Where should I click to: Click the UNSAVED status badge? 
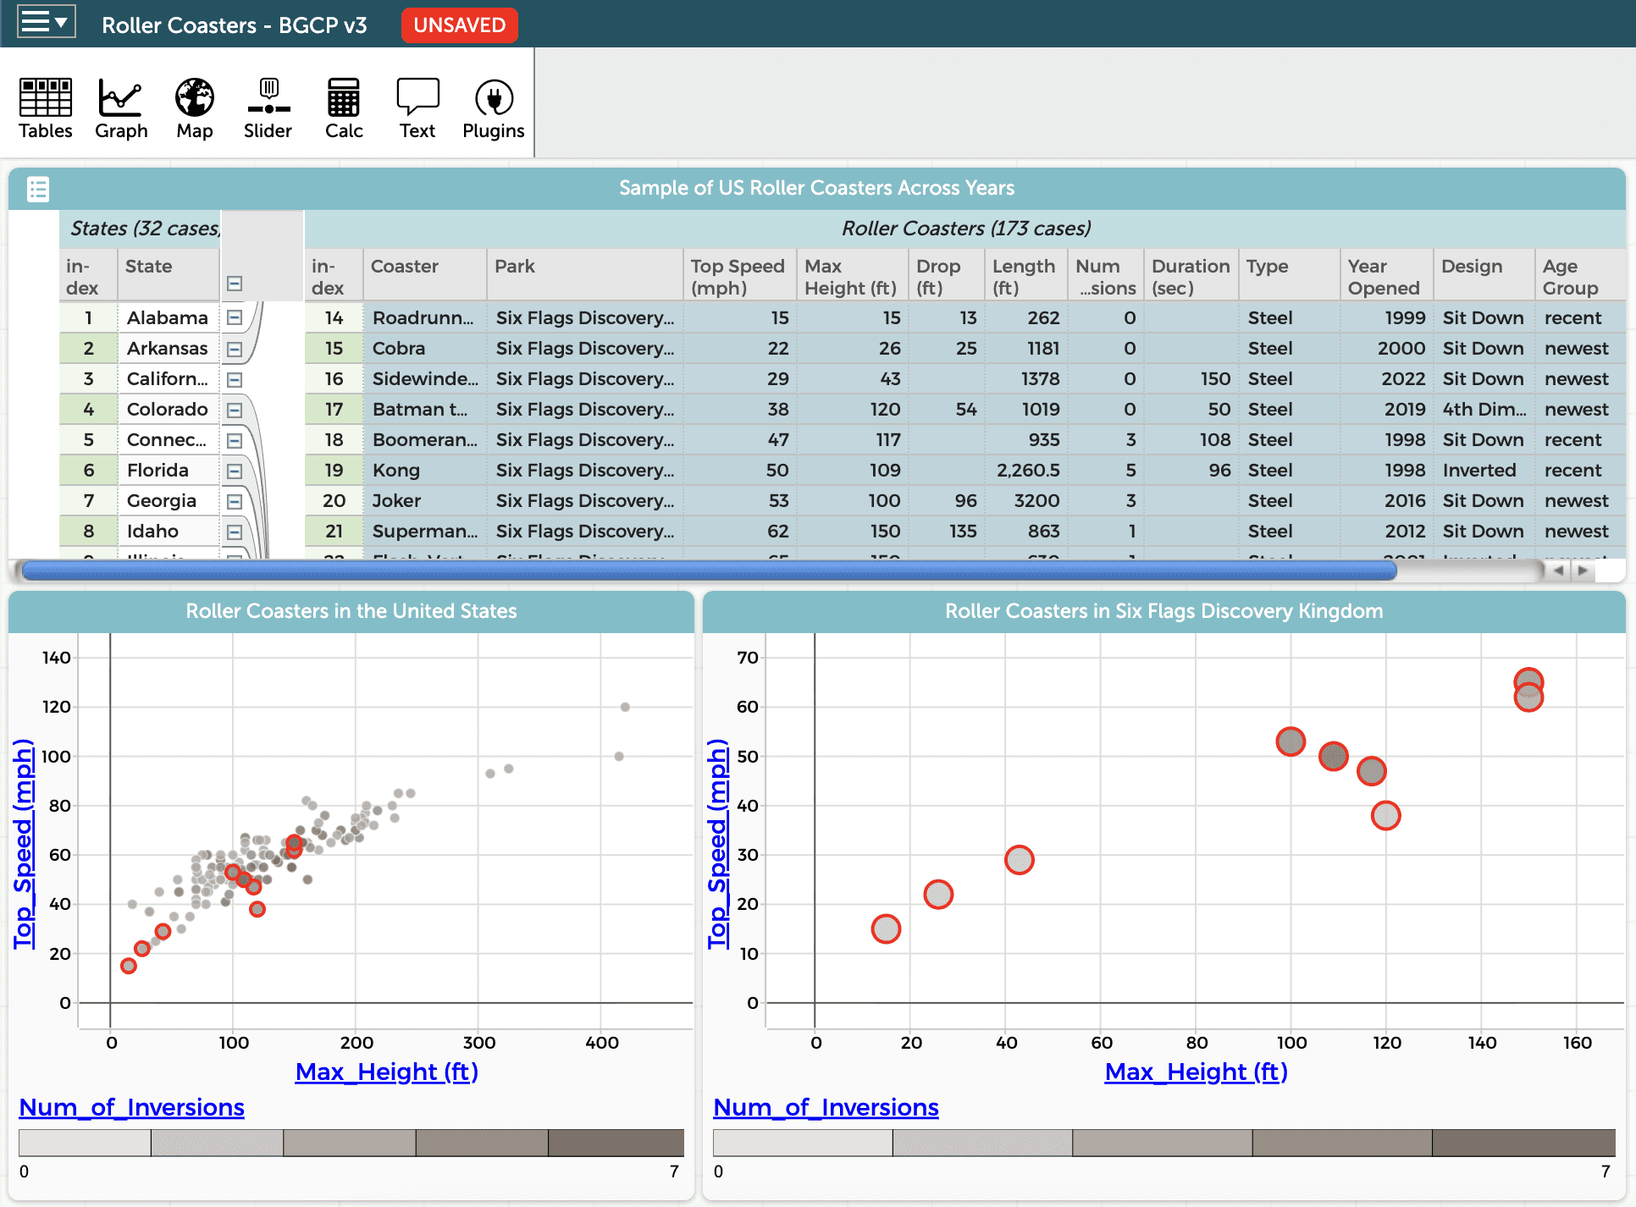459,25
